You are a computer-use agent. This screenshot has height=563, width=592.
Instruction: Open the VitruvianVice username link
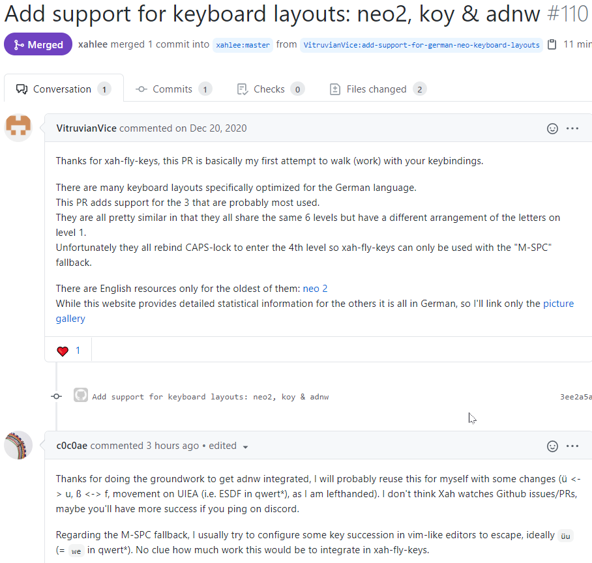87,128
